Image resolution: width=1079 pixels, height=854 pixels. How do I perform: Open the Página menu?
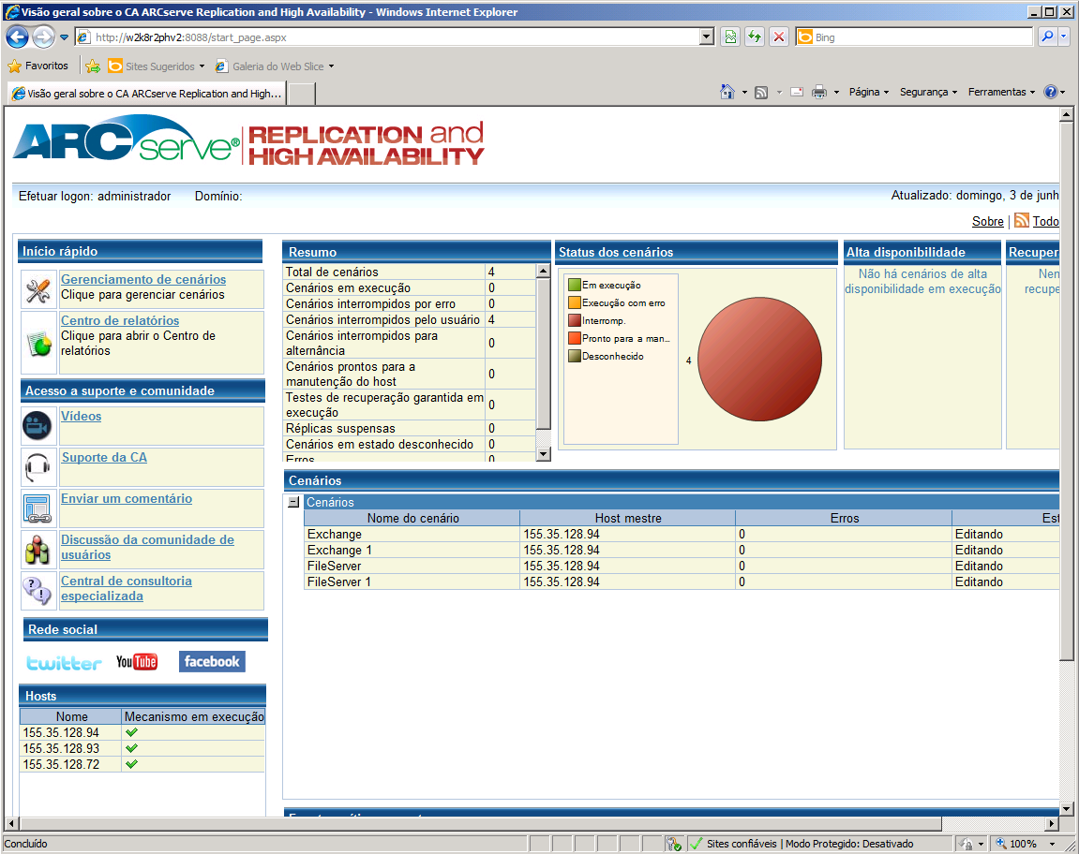869,92
